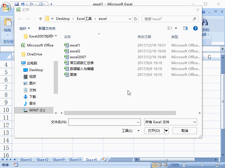
Task: Zoom out using the minus zoom control
Action: [184, 165]
